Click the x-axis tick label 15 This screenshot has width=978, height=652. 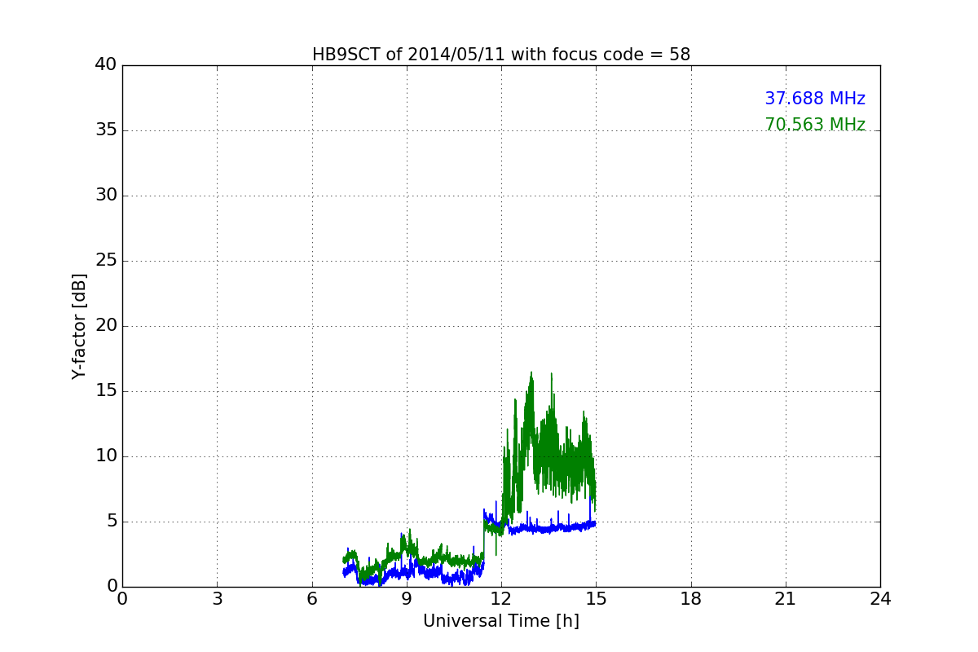[596, 599]
